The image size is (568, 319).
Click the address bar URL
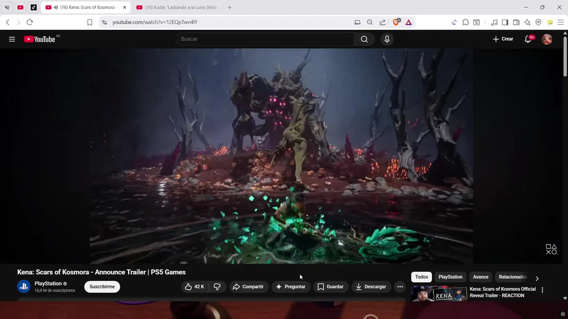coord(155,22)
